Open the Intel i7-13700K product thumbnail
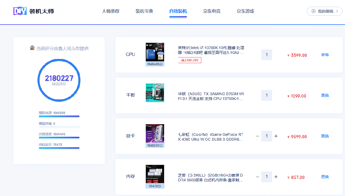The height and width of the screenshot is (196, 345). pyautogui.click(x=155, y=52)
